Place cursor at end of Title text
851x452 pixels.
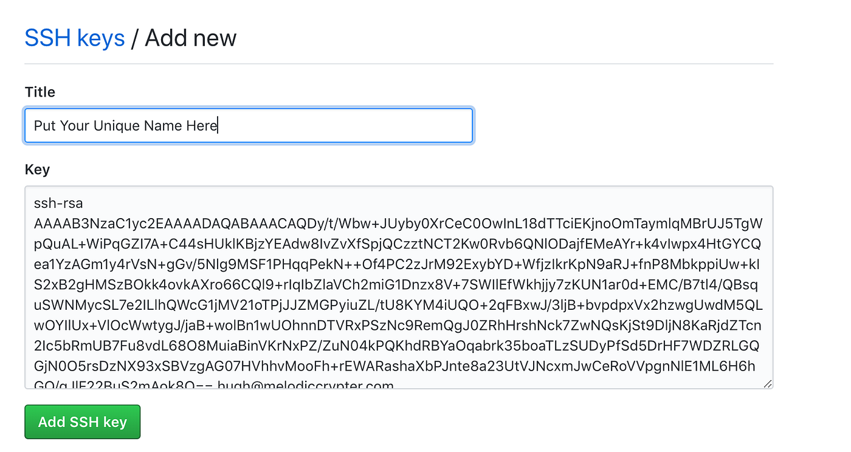[218, 125]
